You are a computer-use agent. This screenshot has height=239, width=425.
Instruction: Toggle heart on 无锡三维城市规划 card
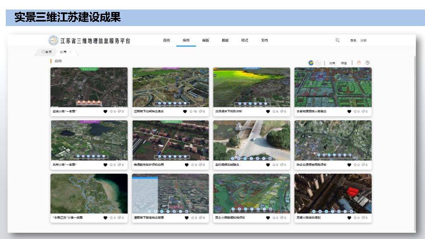pyautogui.click(x=349, y=217)
